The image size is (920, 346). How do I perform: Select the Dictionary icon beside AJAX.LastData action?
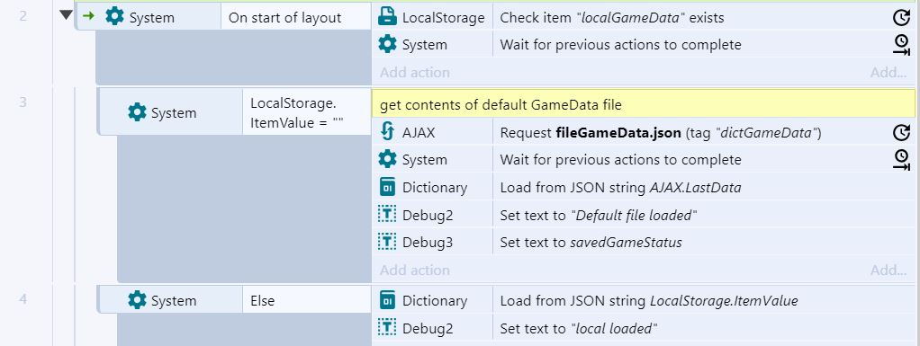[387, 187]
